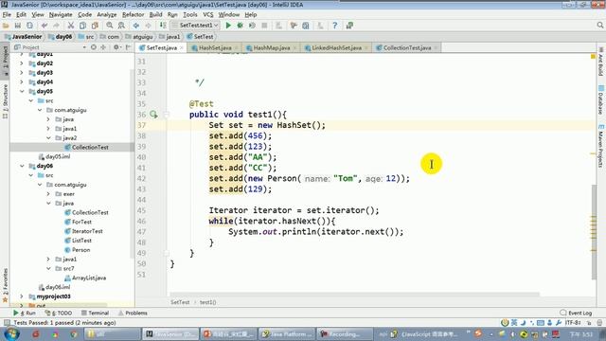Expand the exer package under day06
Screen dimensions: 606x341
(48, 193)
